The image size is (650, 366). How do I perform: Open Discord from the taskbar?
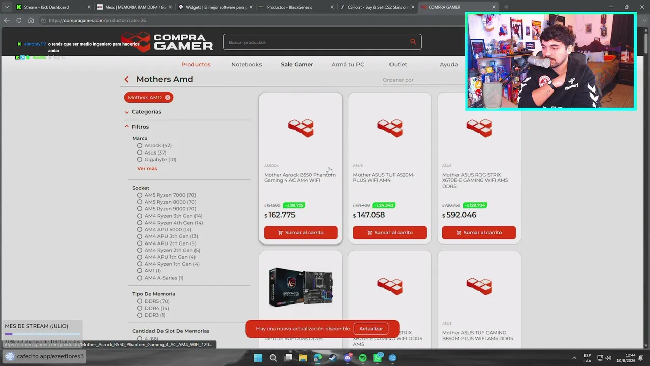pyautogui.click(x=348, y=358)
